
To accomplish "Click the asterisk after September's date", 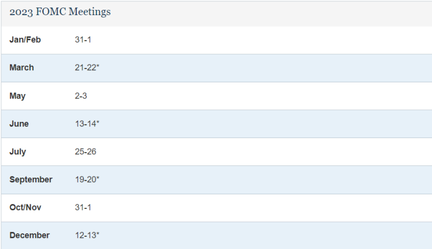I will click(x=98, y=178).
